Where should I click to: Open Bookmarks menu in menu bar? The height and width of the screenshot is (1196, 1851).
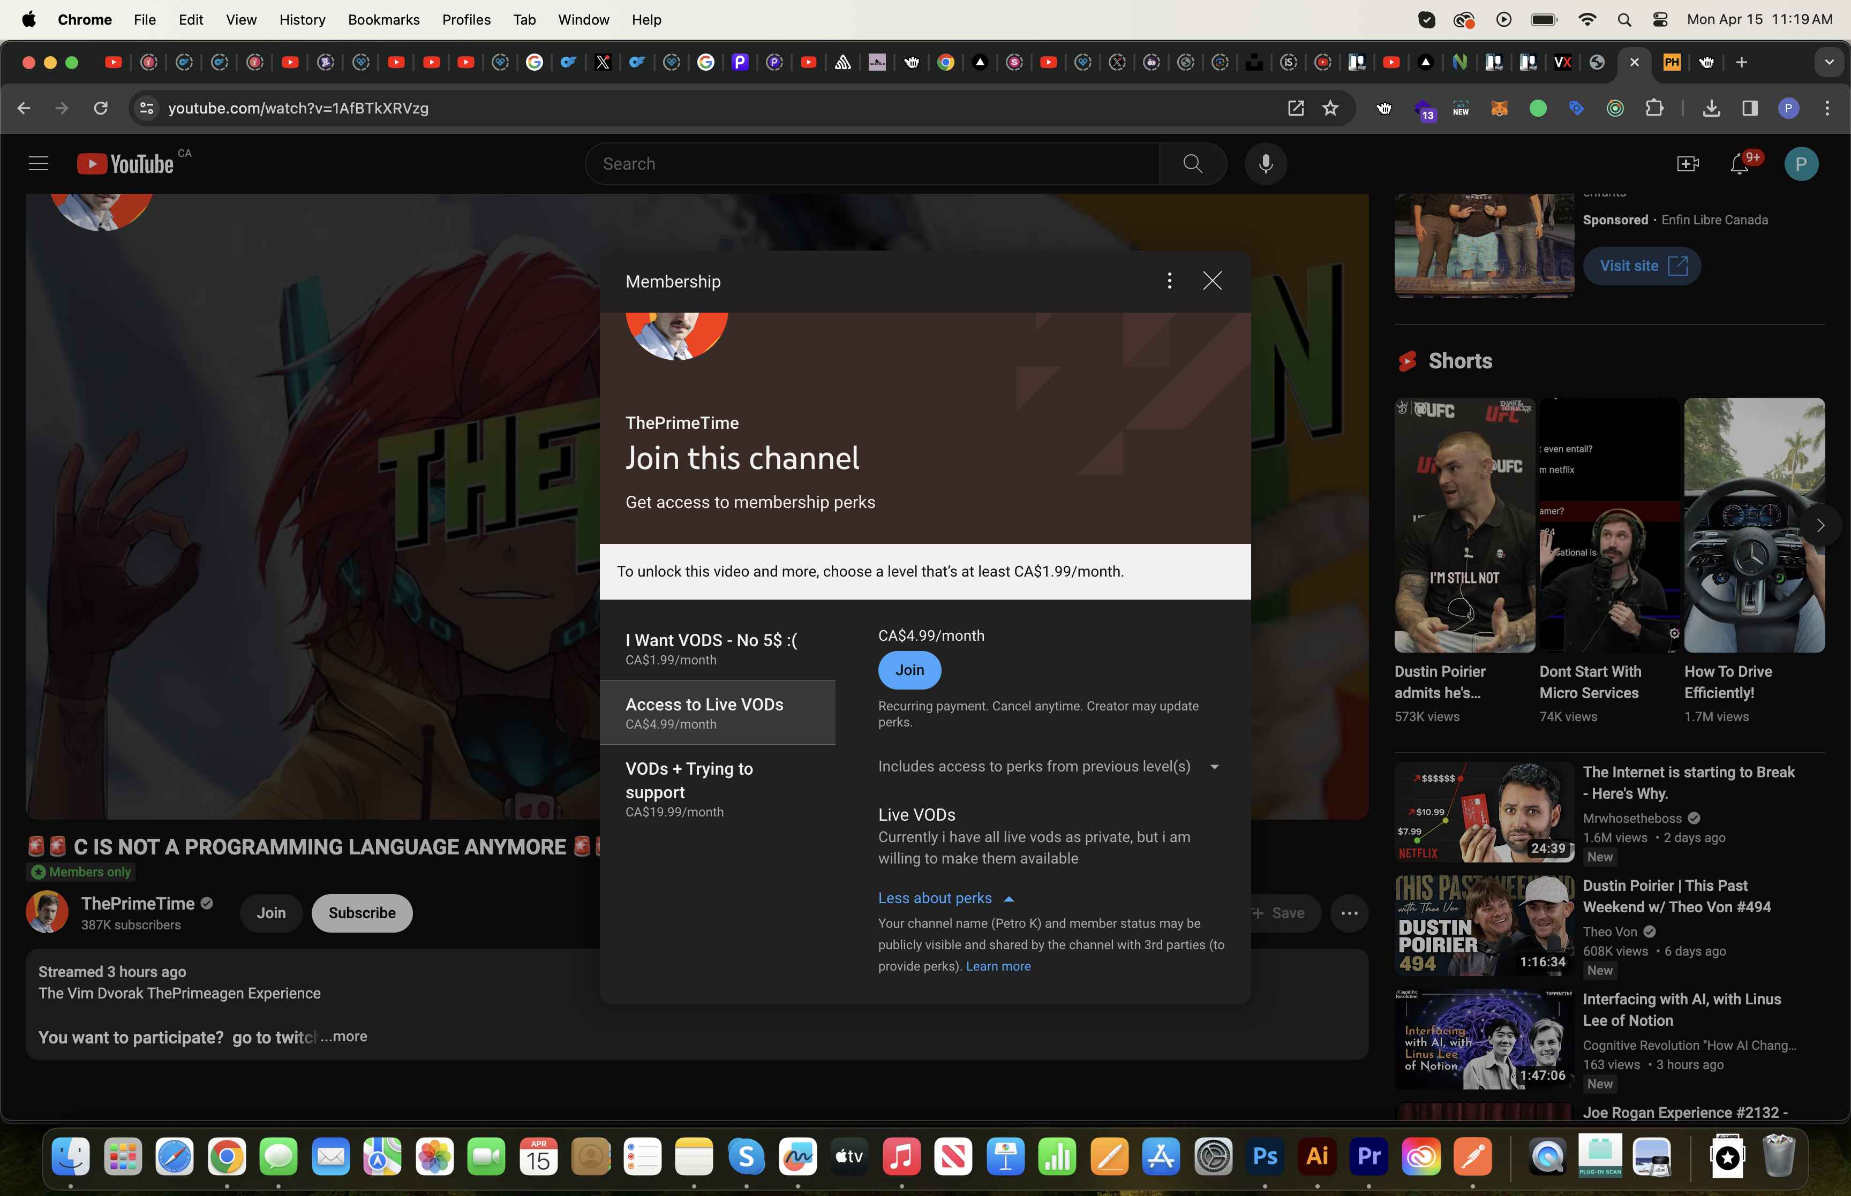[383, 19]
